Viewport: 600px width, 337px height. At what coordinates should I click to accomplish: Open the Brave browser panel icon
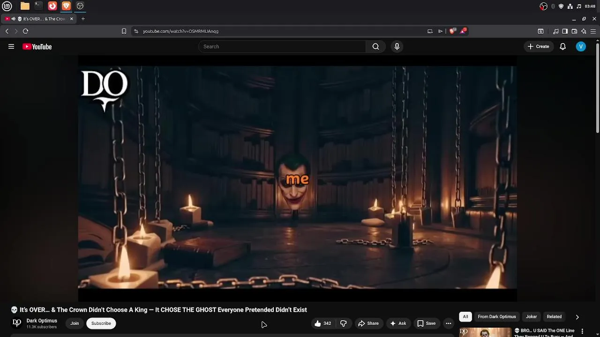[66, 6]
